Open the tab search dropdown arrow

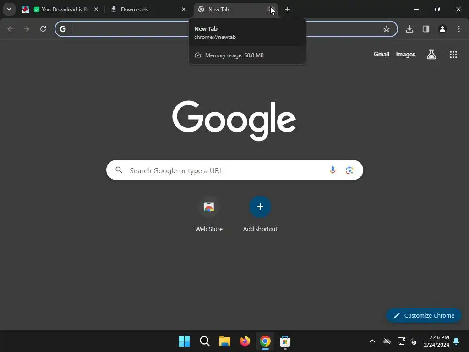tap(9, 9)
